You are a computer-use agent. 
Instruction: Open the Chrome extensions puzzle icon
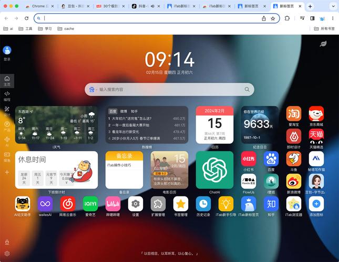(287, 18)
